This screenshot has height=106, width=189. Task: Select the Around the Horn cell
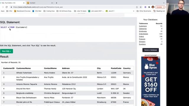click(23, 89)
